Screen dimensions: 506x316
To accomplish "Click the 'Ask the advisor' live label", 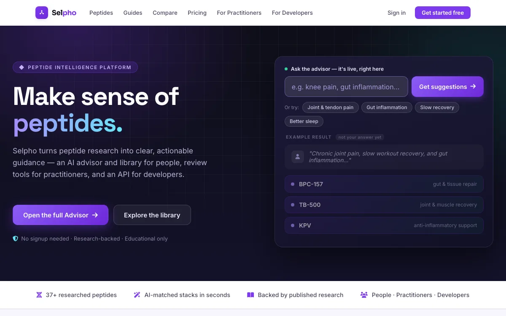I will [x=337, y=69].
